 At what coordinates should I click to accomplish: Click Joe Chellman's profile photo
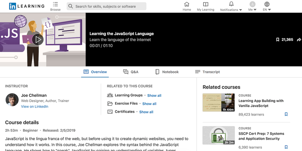pos(12,100)
